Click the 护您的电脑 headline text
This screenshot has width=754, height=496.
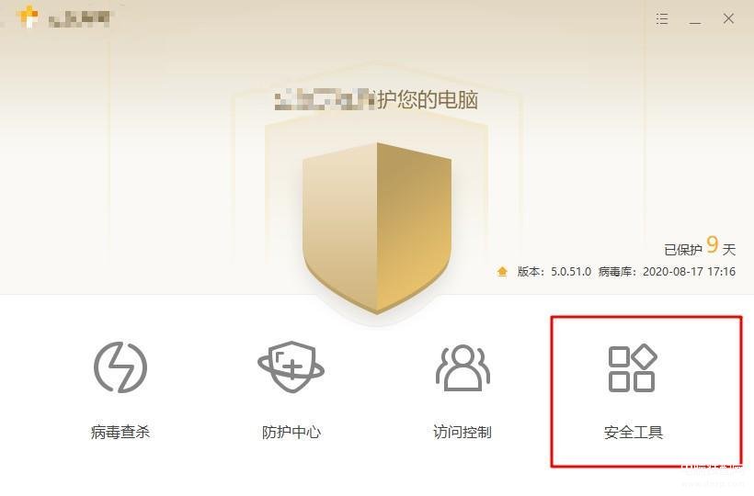click(428, 100)
